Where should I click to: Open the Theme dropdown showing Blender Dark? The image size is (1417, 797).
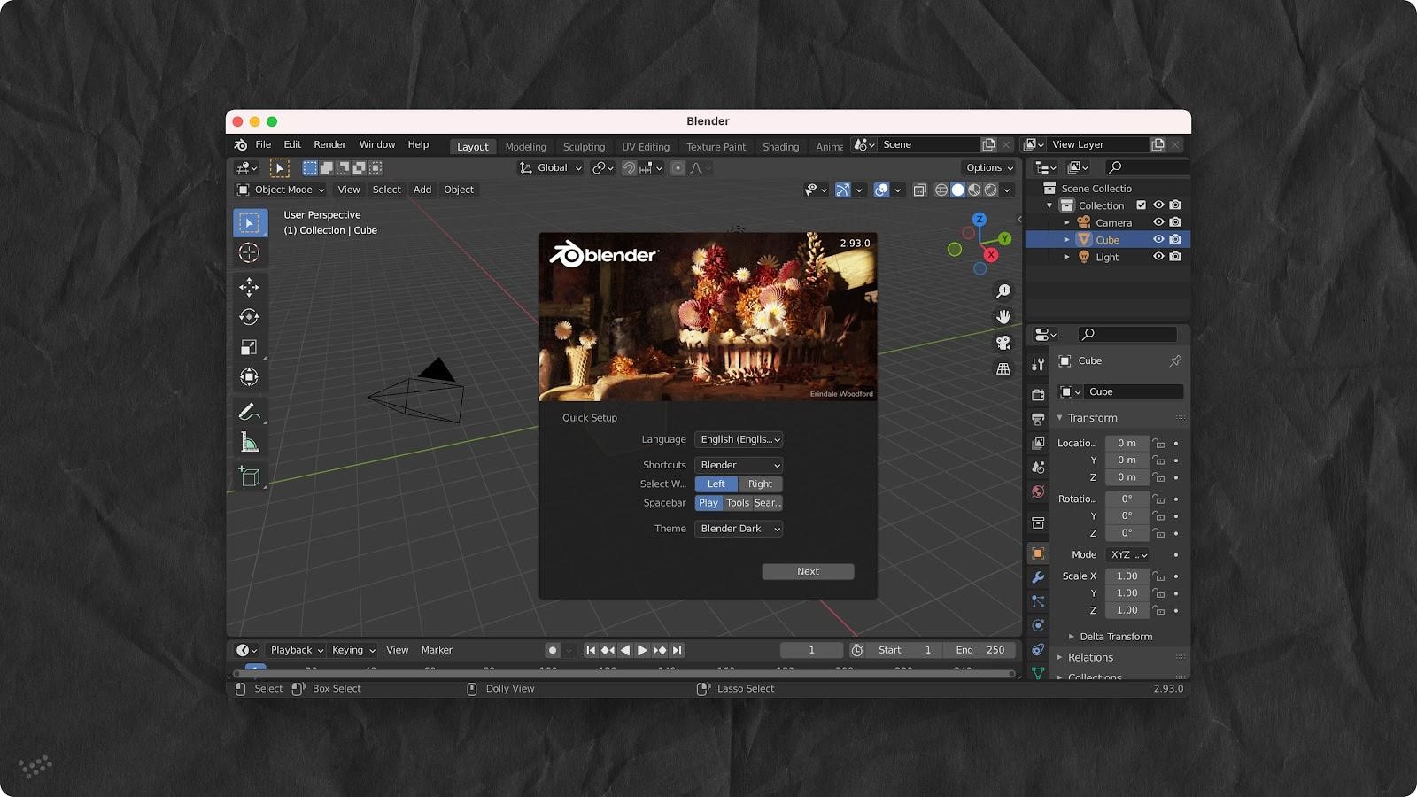(x=739, y=529)
